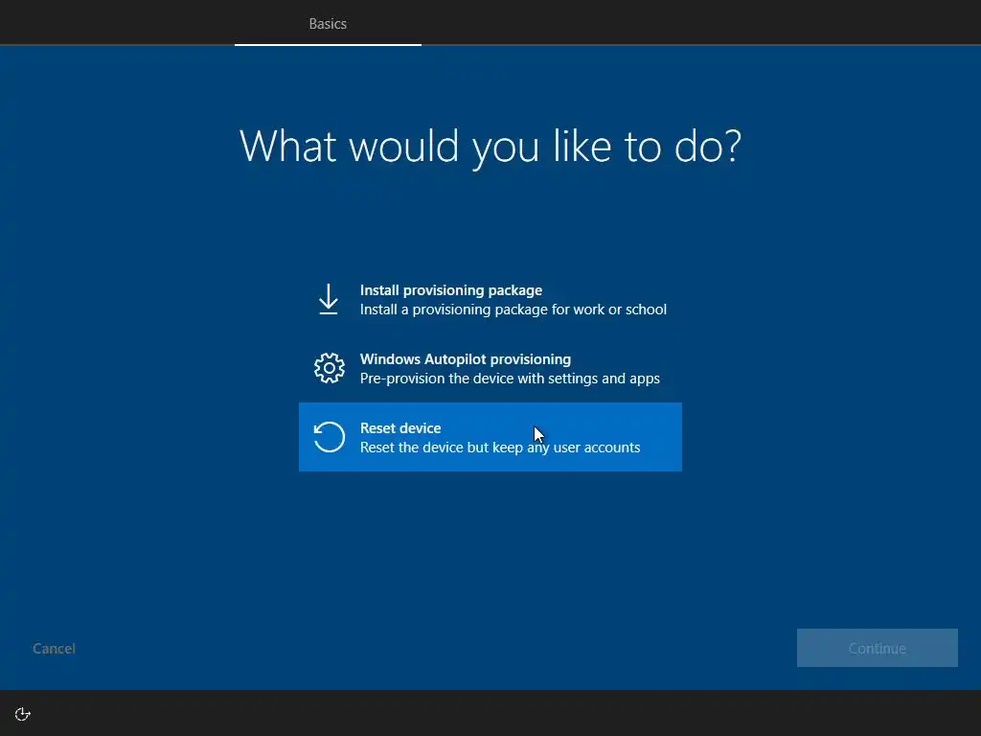Image resolution: width=981 pixels, height=736 pixels.
Task: Click 'Pre-provision the device with settings and apps' text
Action: point(510,378)
